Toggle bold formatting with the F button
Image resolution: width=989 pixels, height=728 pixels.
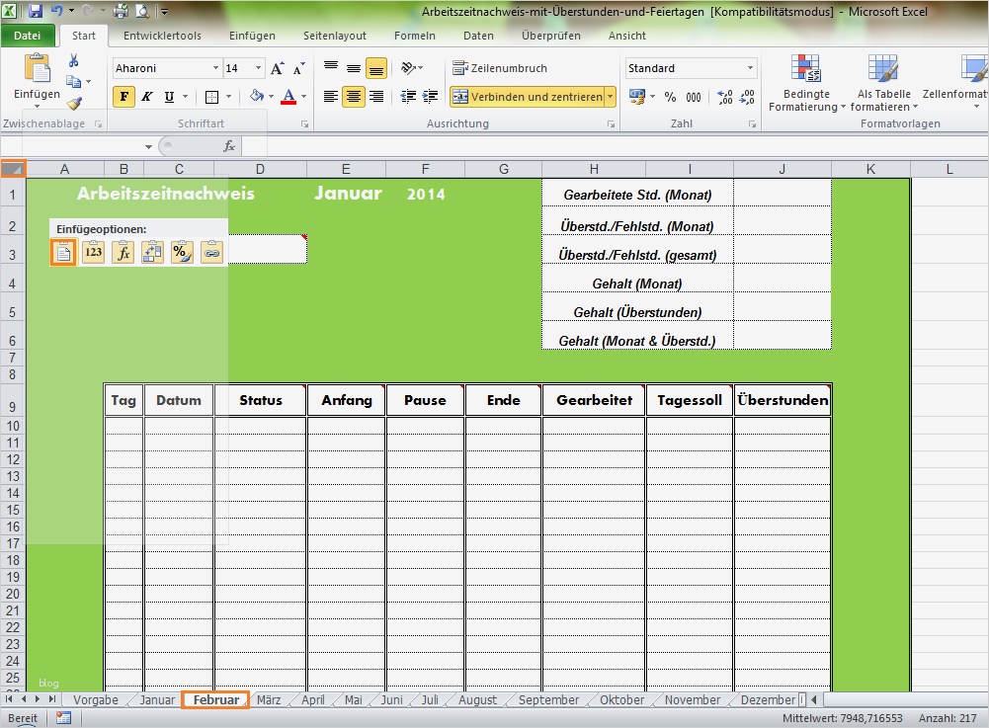(x=123, y=98)
